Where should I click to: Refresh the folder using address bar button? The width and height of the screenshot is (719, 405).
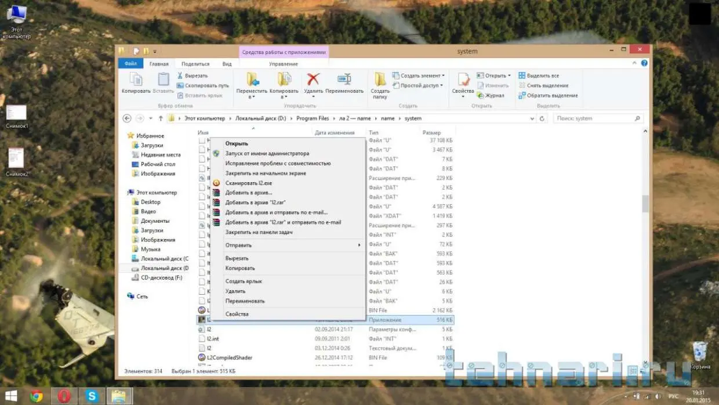542,118
